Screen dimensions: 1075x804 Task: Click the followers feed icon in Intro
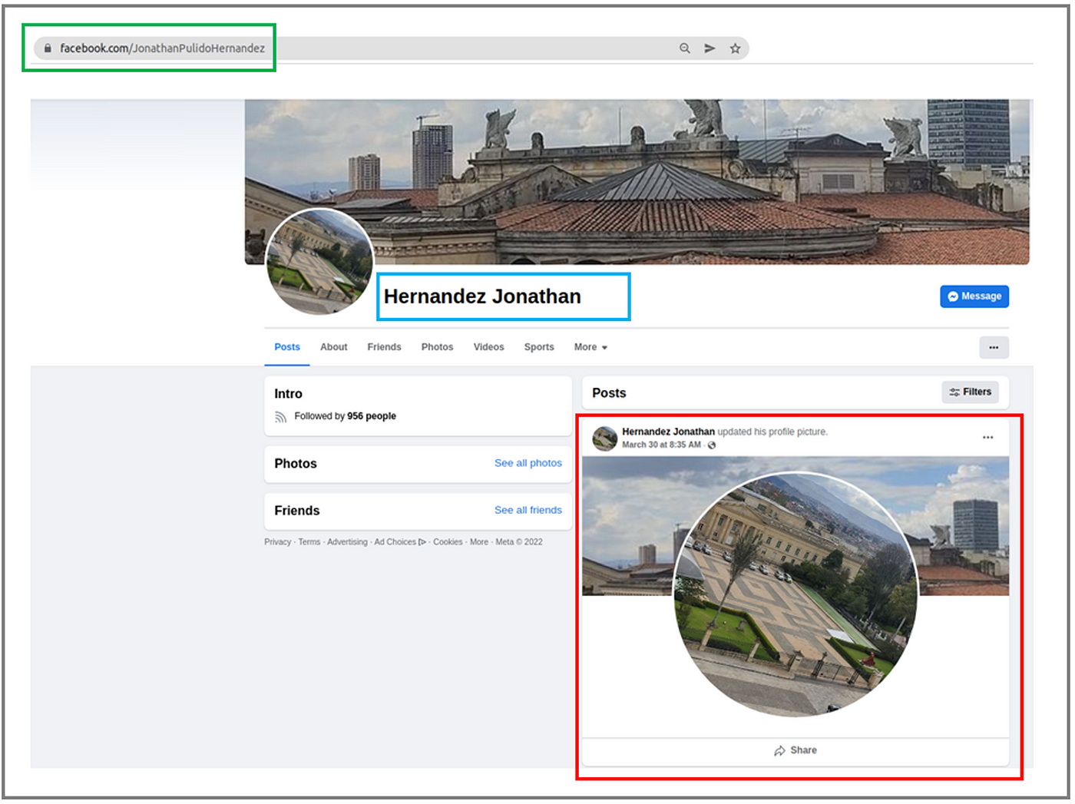(280, 417)
